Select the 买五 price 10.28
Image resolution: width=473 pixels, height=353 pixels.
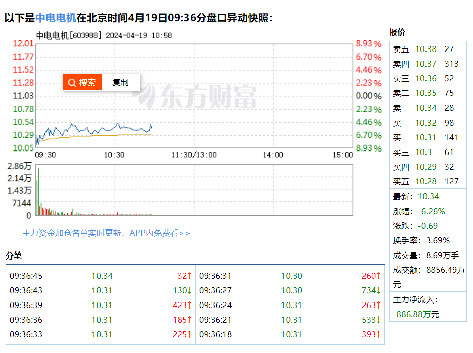[x=426, y=181]
